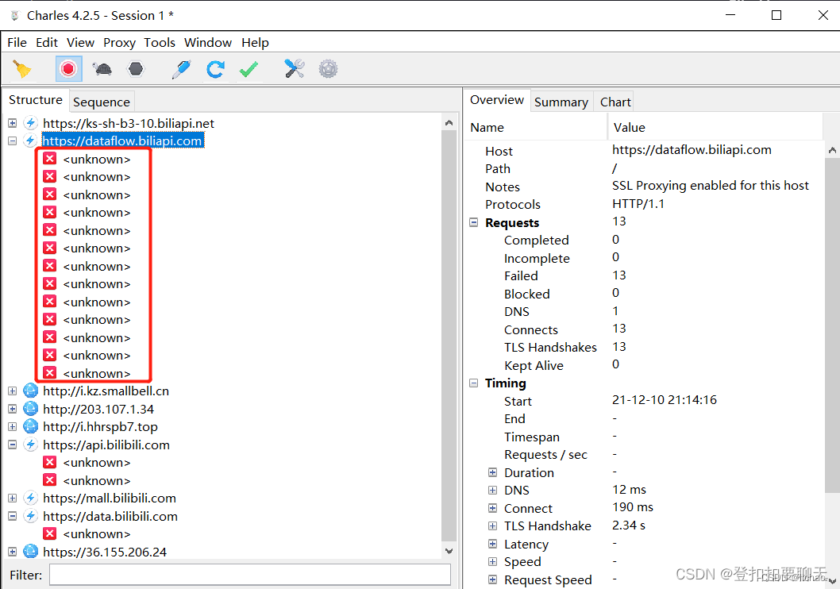Screen dimensions: 840x589
Task: Open settings with the gear icon
Action: pos(329,69)
